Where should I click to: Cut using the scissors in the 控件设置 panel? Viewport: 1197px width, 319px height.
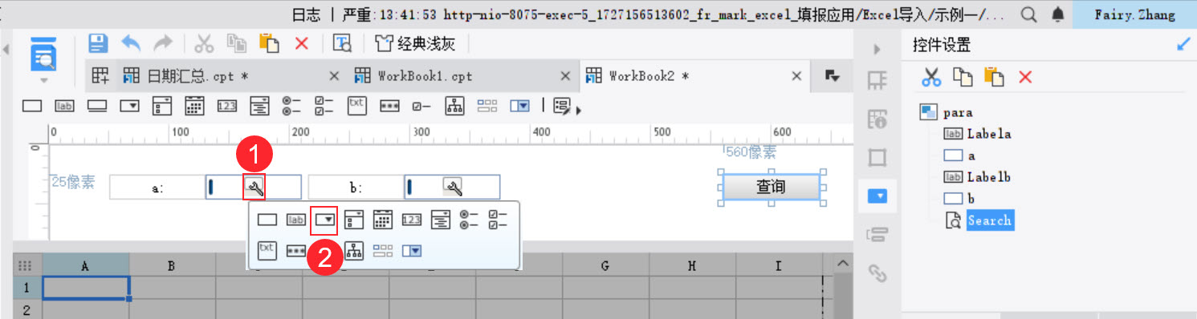click(x=930, y=77)
